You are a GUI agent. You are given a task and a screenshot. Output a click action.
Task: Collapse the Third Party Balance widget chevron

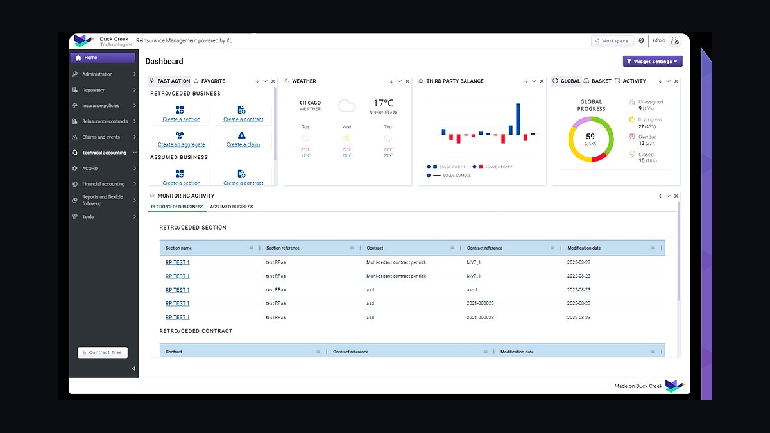(534, 81)
